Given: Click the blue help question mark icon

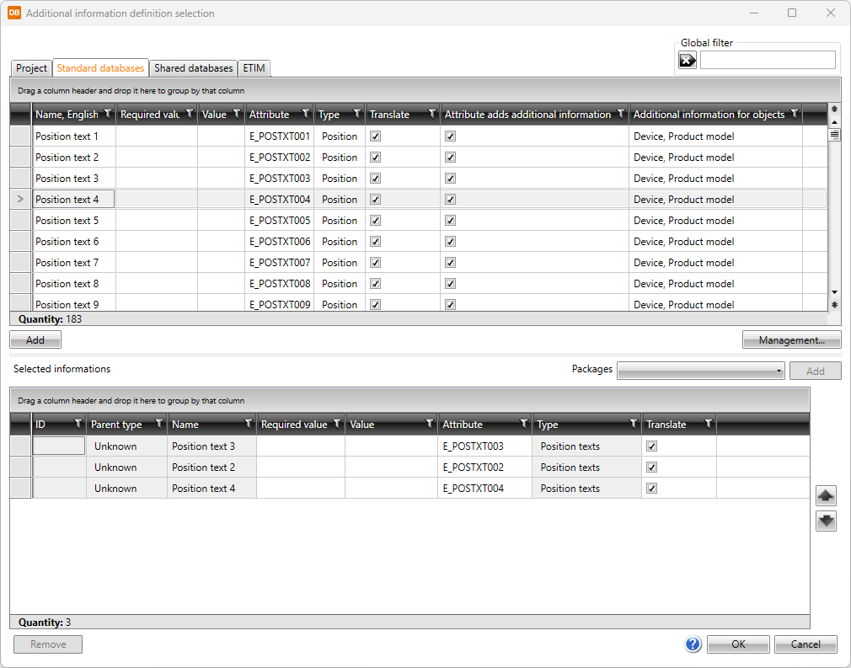Looking at the screenshot, I should (x=693, y=644).
